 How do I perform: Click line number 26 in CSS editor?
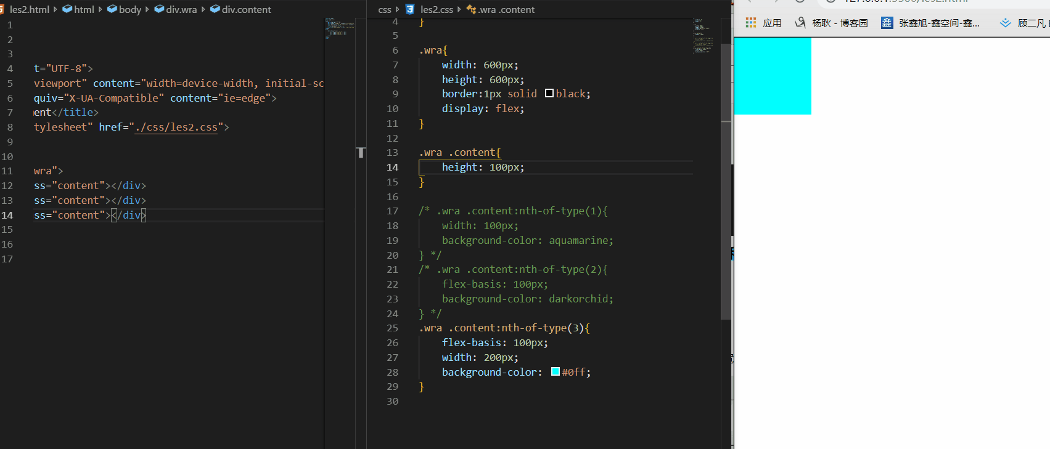(393, 342)
